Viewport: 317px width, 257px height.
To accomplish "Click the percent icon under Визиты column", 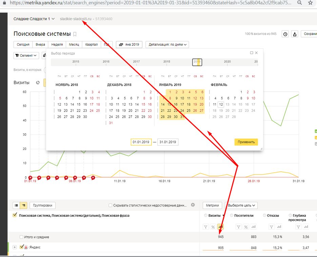I will point(213,227).
